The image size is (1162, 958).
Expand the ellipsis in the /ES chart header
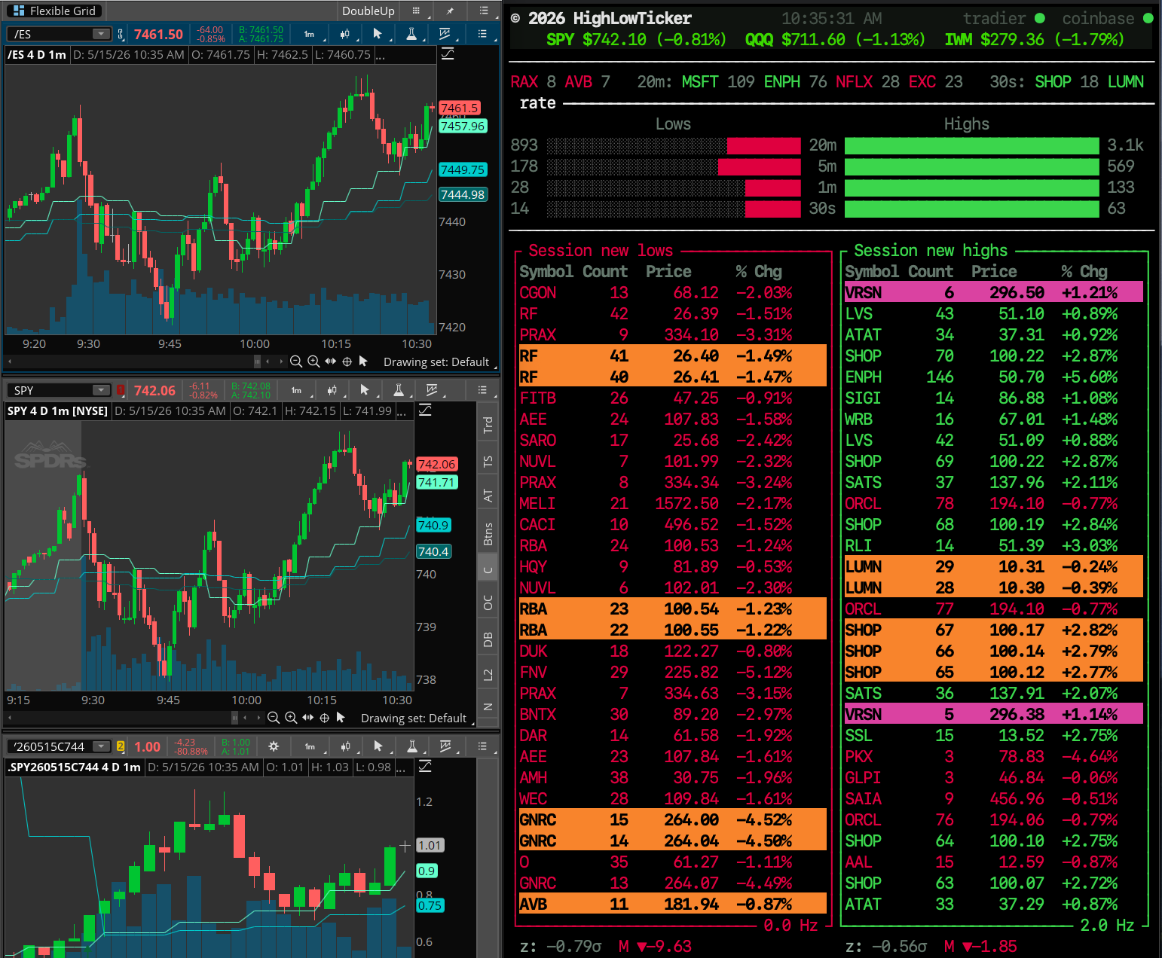(x=381, y=55)
